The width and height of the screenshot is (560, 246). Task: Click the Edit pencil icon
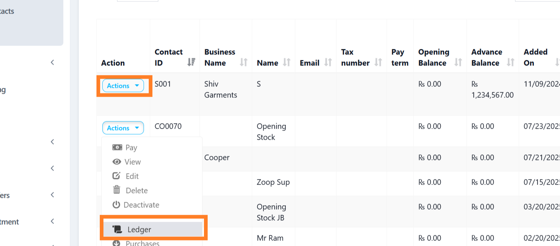[x=116, y=176]
